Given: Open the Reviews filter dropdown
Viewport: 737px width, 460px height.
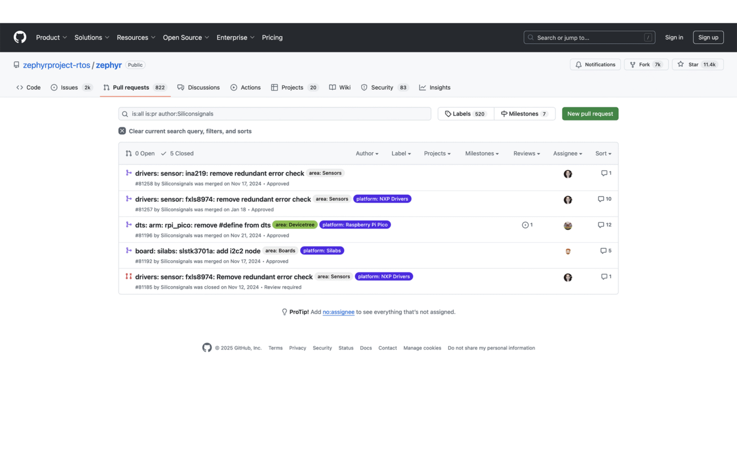Looking at the screenshot, I should [526, 154].
